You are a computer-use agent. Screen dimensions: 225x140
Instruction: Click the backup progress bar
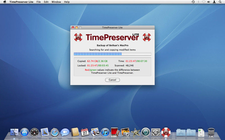[x=112, y=54]
